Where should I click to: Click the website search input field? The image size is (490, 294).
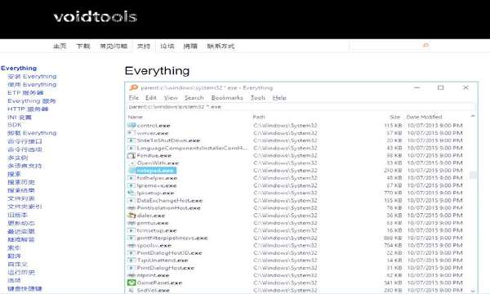coord(385,46)
